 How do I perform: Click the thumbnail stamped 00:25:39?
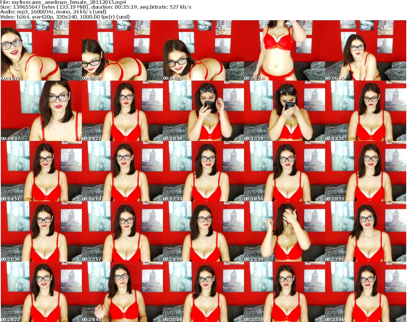(x=284, y=231)
